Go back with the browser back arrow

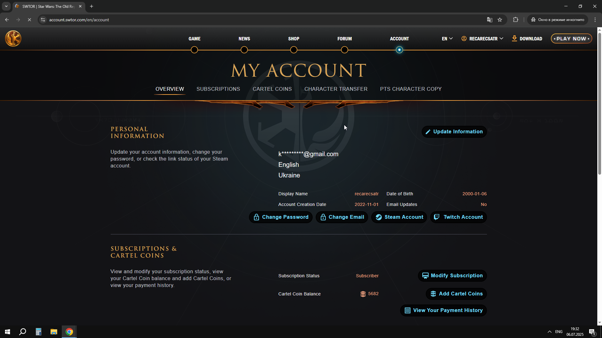[7, 20]
